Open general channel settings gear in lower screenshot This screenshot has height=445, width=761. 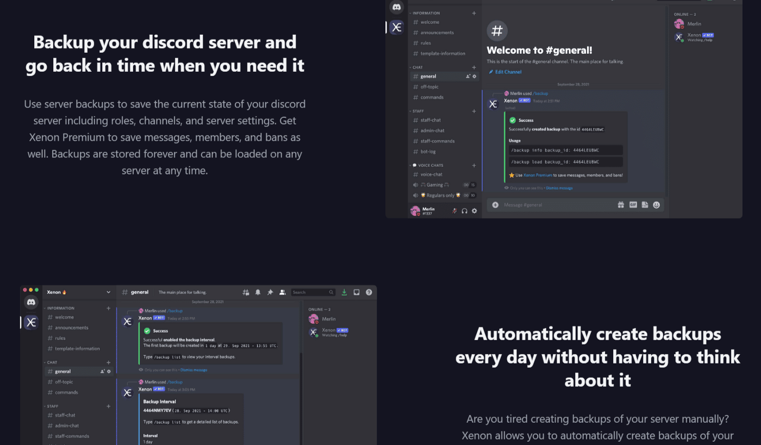(109, 372)
